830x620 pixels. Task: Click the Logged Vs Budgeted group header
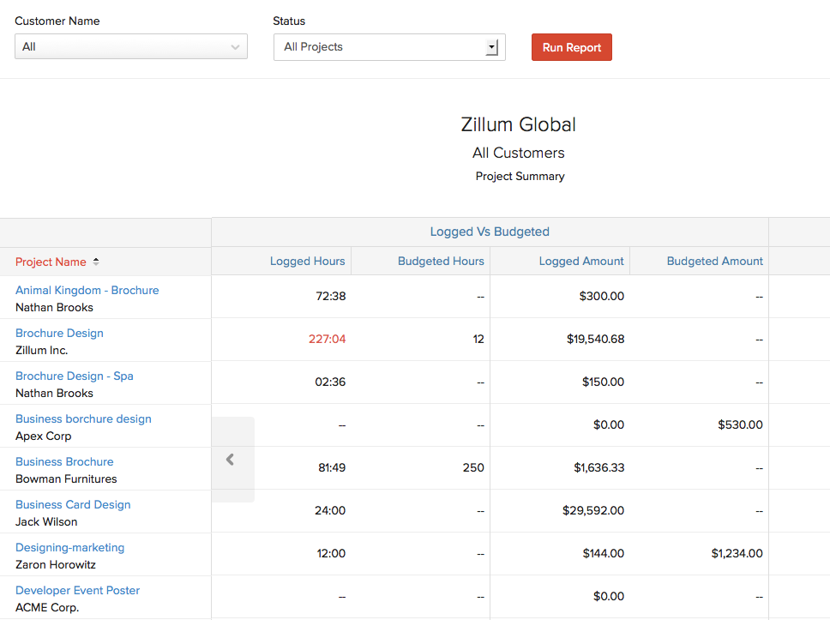point(490,232)
